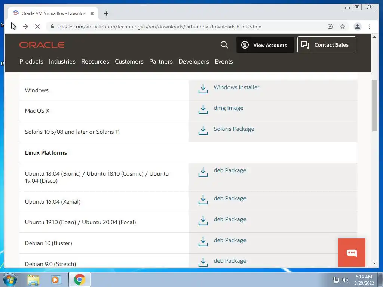
Task: Click deb Package link for Ubuntu 18.04 (Bionic)
Action: click(230, 170)
